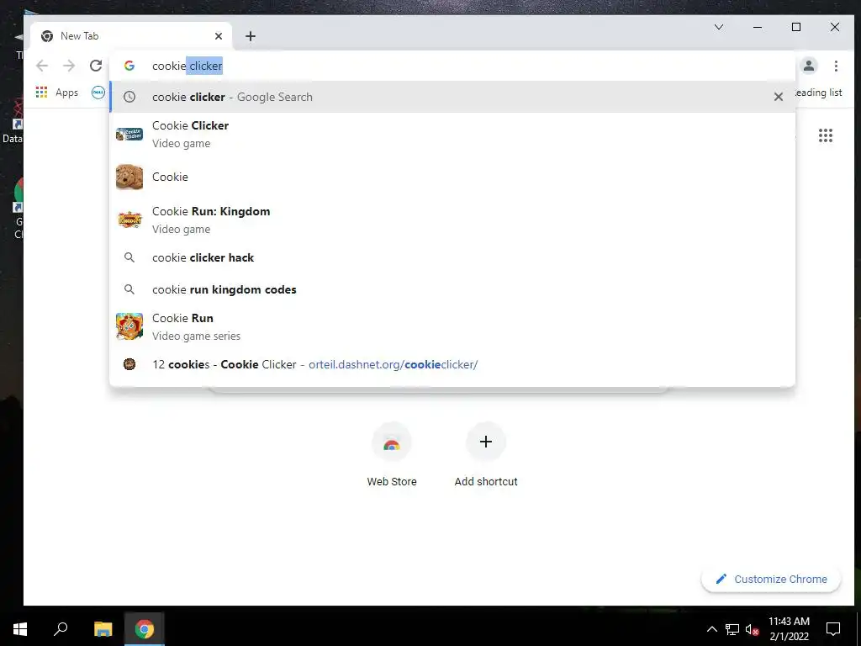
Task: Click the Cookie Run: Kingdom thumbnail
Action: tap(129, 220)
